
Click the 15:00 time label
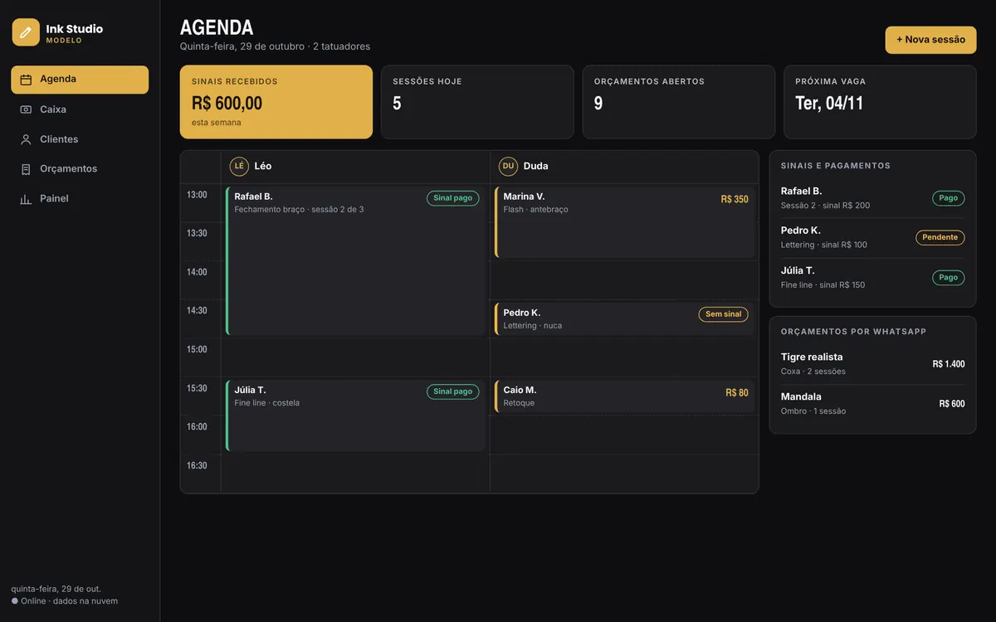(197, 349)
